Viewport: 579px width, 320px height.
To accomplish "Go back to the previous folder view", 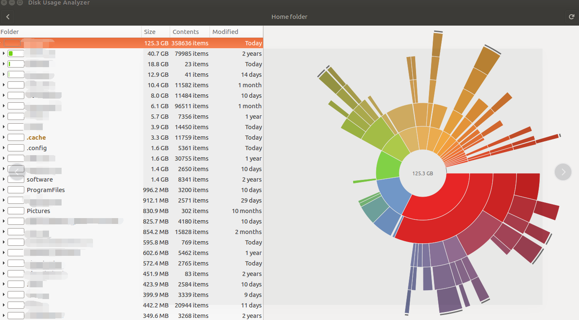I will click(x=8, y=16).
